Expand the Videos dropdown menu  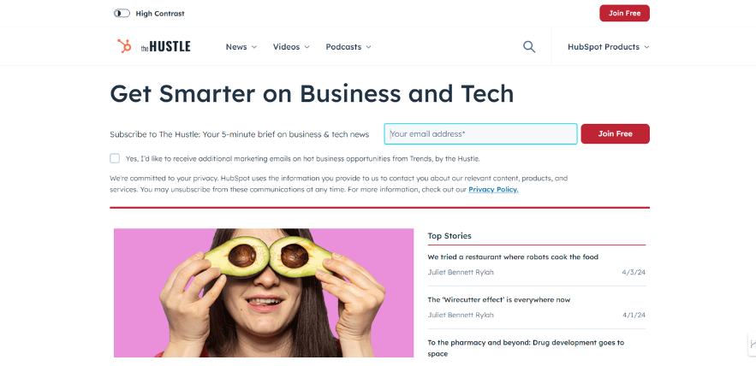tap(291, 47)
